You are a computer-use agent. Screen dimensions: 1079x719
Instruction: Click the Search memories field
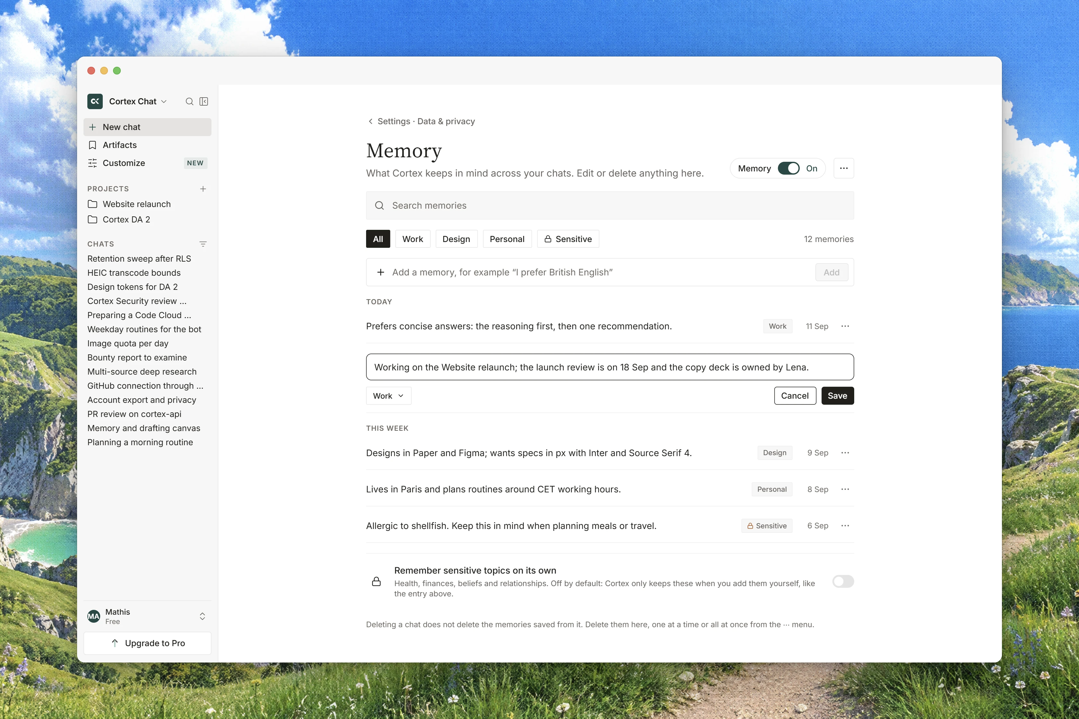click(x=610, y=205)
